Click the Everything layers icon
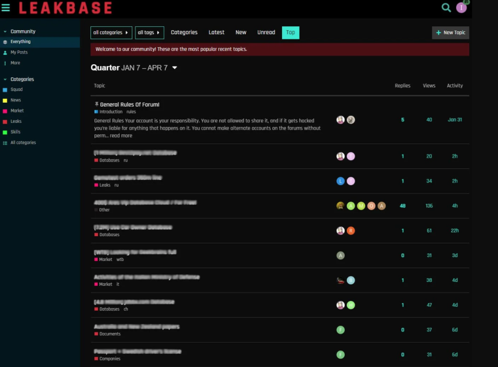This screenshot has width=498, height=367. tap(5, 42)
